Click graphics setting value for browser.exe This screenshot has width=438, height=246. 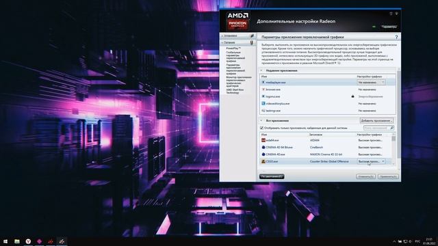(x=367, y=90)
